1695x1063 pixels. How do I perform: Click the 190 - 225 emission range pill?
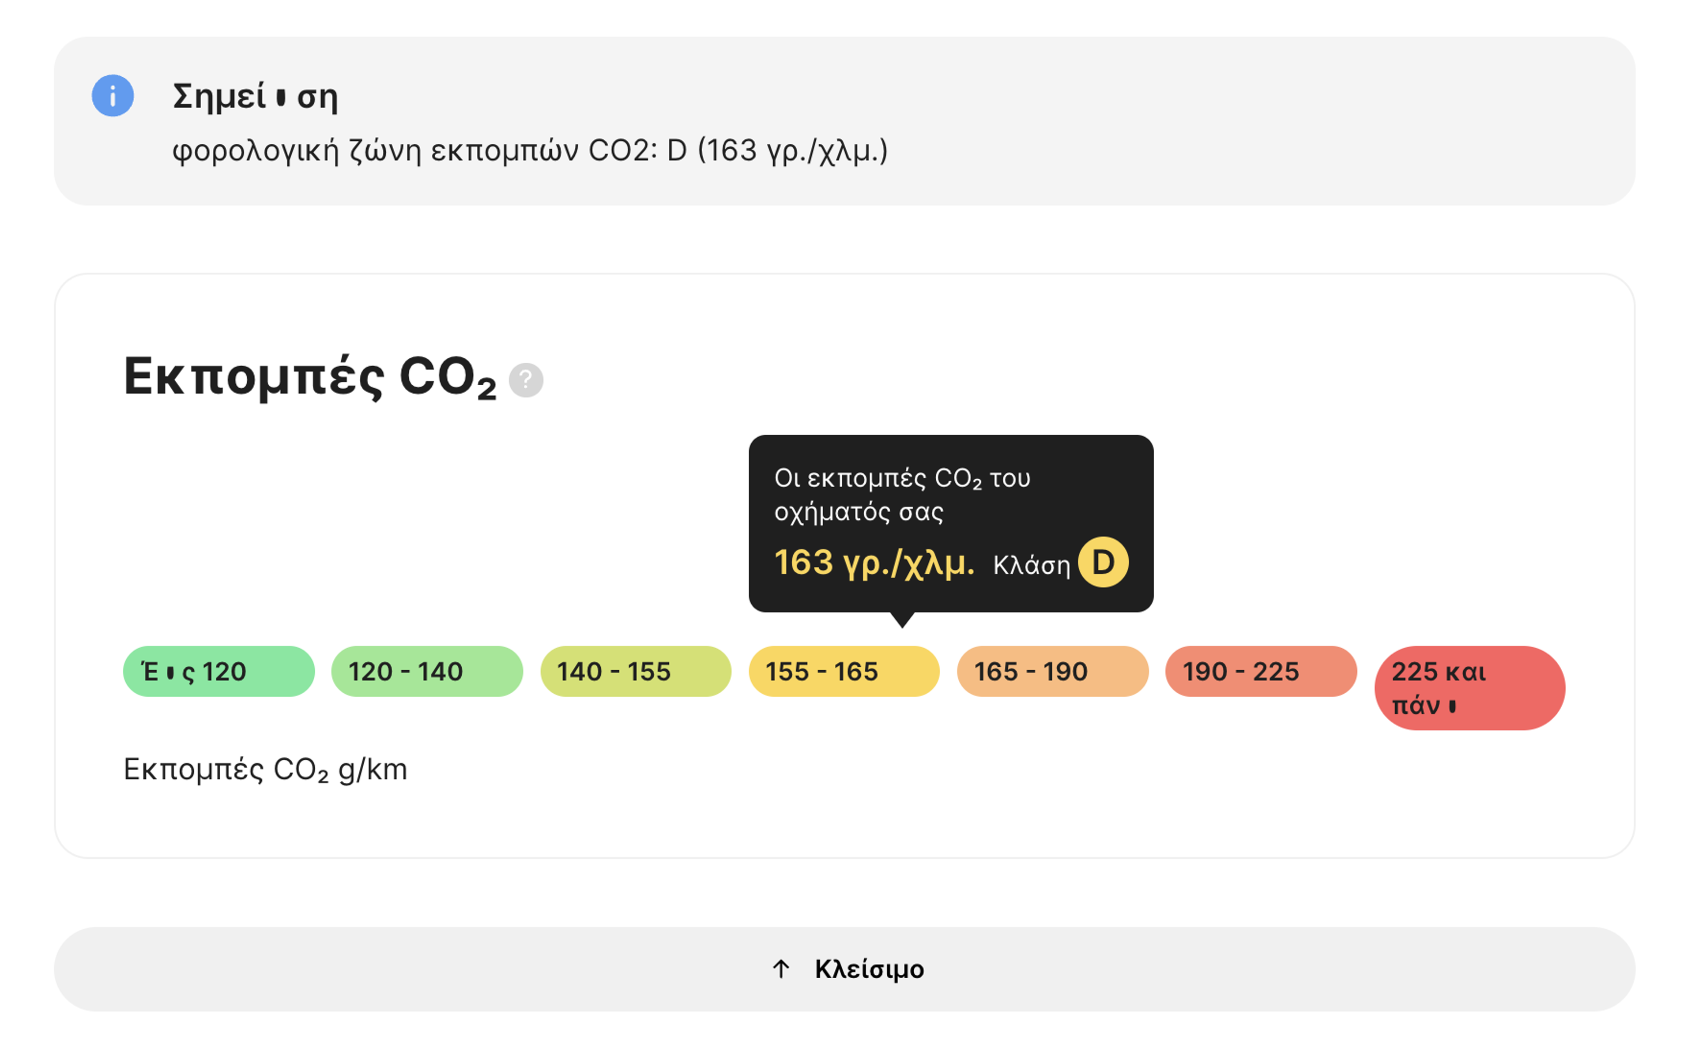1260,672
